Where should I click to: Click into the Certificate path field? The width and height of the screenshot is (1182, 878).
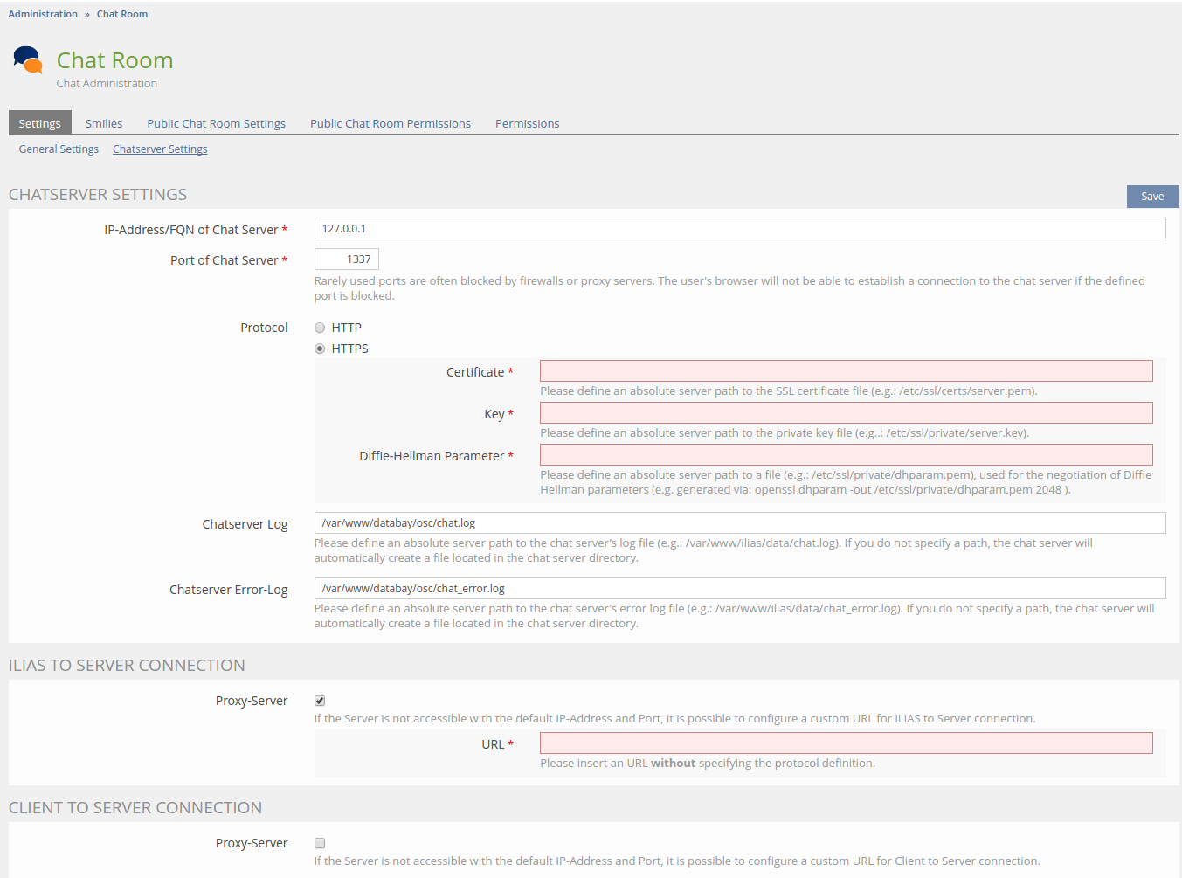coord(846,371)
